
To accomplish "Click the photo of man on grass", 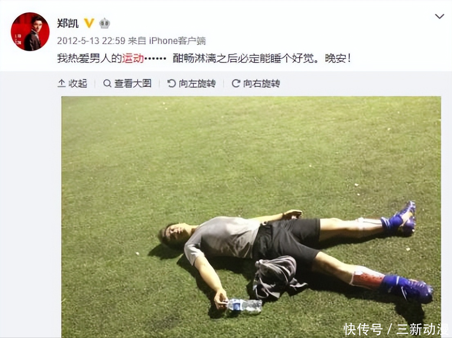I will tap(251, 217).
